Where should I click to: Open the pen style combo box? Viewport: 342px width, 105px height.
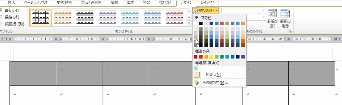(243, 10)
